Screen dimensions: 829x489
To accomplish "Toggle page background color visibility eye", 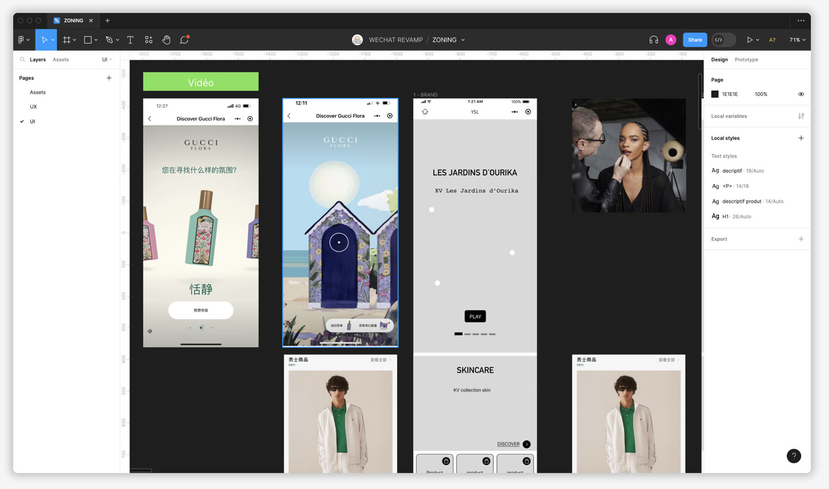I will click(801, 94).
